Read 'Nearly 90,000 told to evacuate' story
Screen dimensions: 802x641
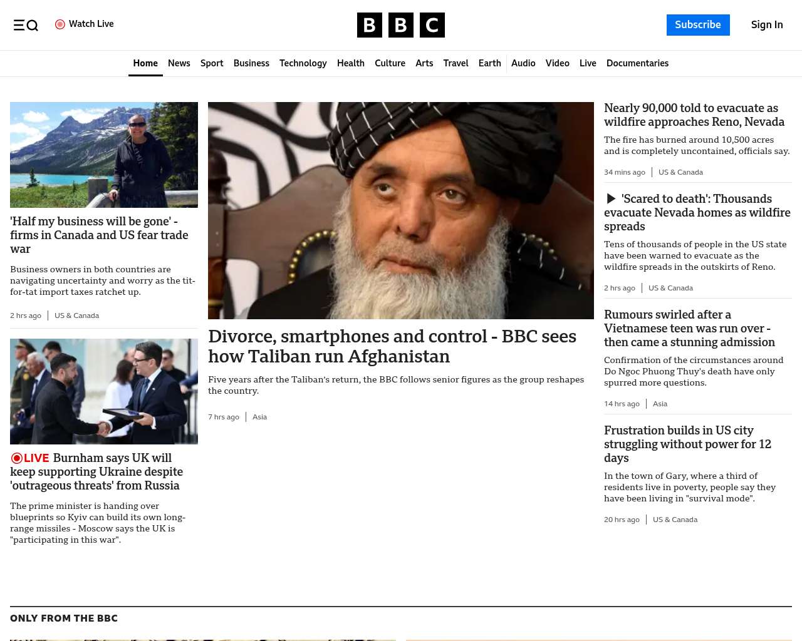694,115
